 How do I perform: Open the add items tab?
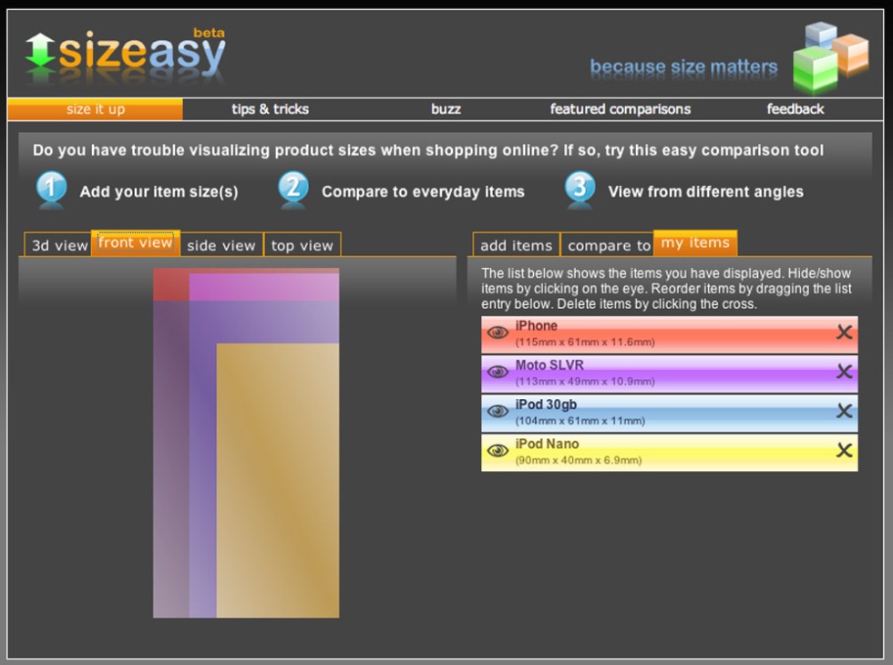(516, 245)
